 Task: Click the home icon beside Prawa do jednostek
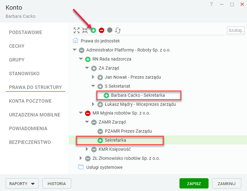[75, 40]
